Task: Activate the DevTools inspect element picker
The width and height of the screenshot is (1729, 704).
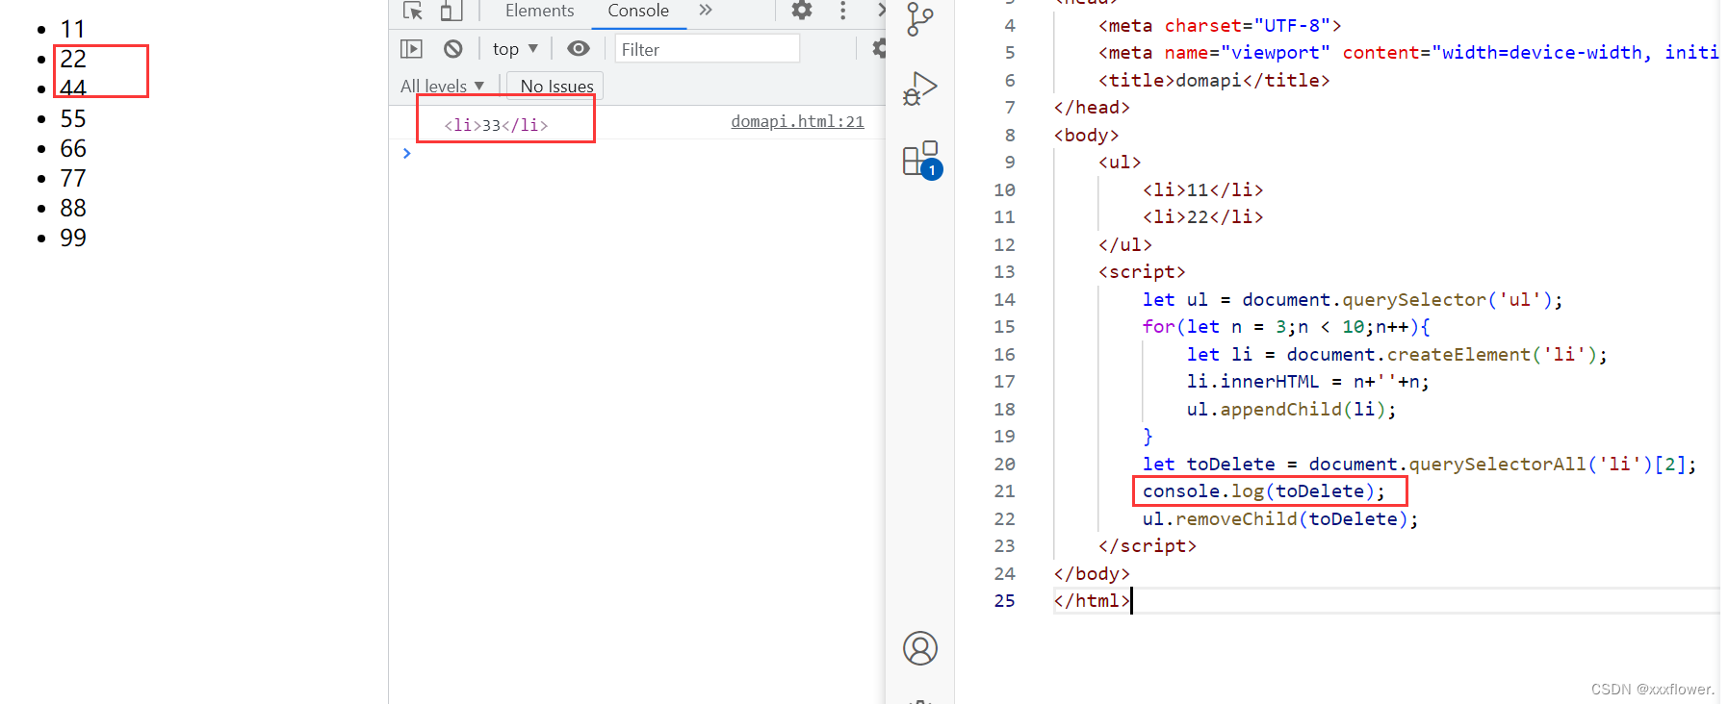Action: point(413,11)
